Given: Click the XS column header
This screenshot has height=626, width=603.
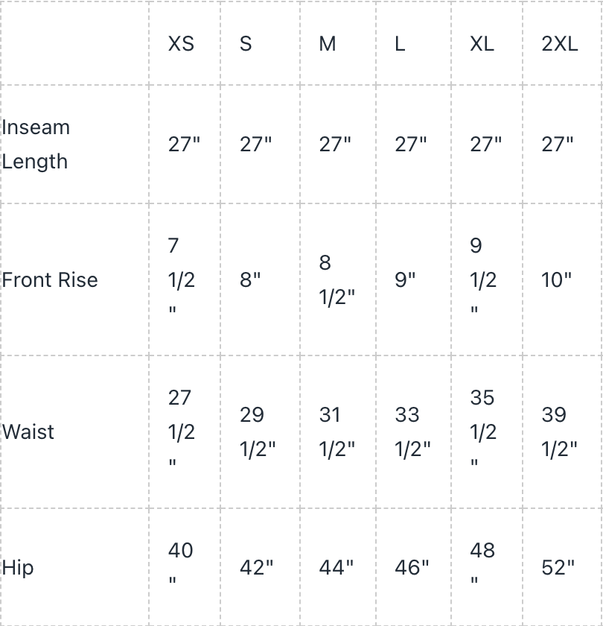Looking at the screenshot, I should 181,44.
